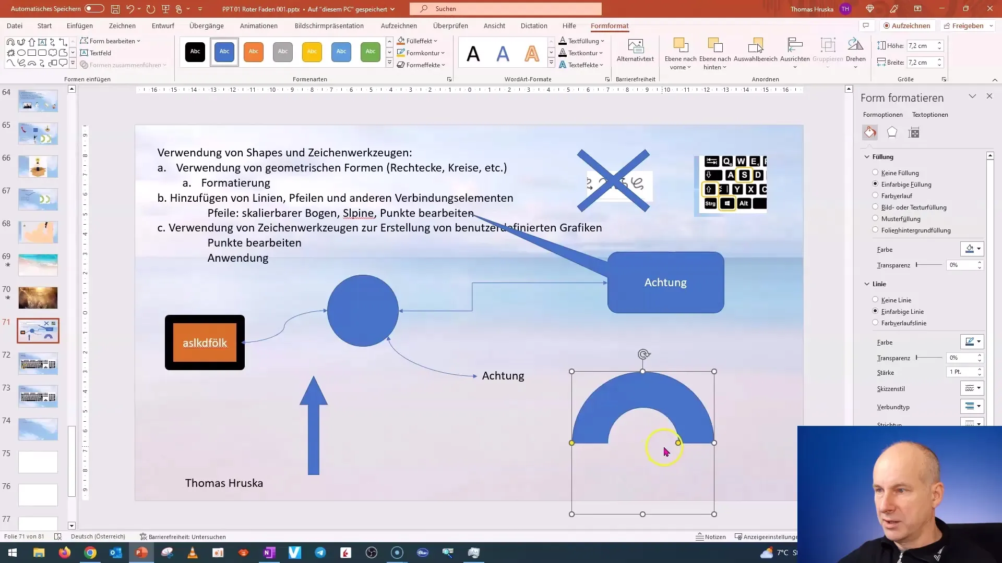
Task: Open Form bearbeiten dropdown
Action: pos(110,41)
